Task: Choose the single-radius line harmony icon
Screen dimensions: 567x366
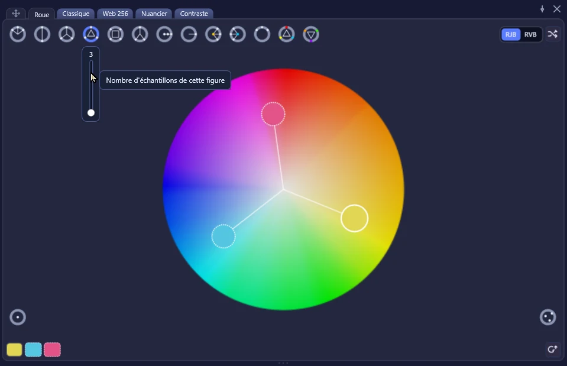Action: coord(189,34)
